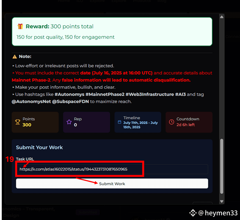
Task: Click 'Low-effort or irrelevant posts will be rejected.'
Action: [x=65, y=66]
